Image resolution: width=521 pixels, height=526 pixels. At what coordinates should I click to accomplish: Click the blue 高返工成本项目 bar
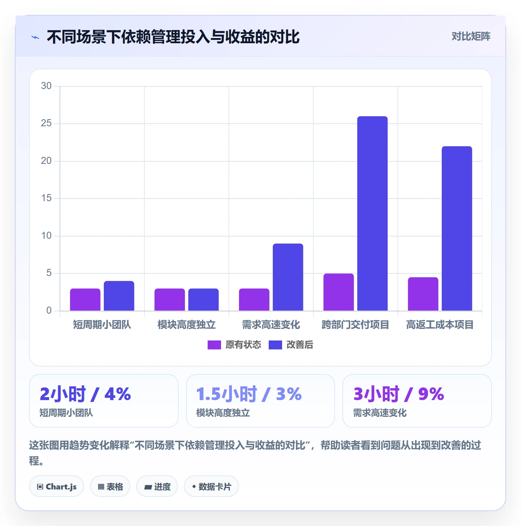(x=457, y=228)
